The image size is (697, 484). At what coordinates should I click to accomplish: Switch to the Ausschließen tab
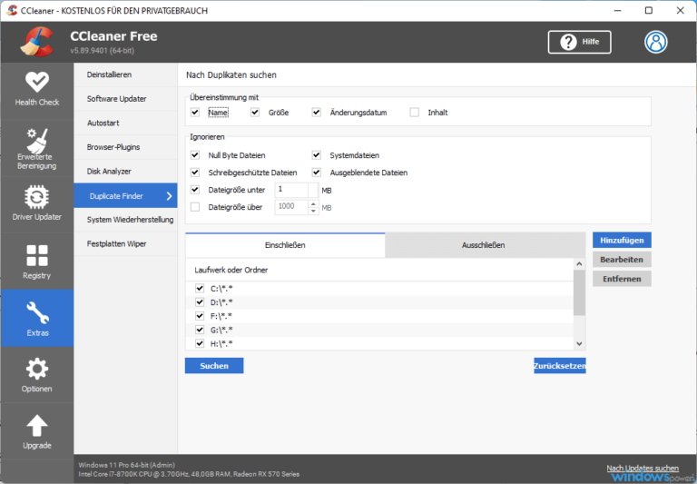[x=486, y=245]
